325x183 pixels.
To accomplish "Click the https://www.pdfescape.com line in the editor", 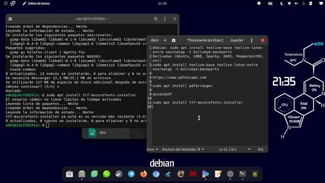I will pos(179,77).
